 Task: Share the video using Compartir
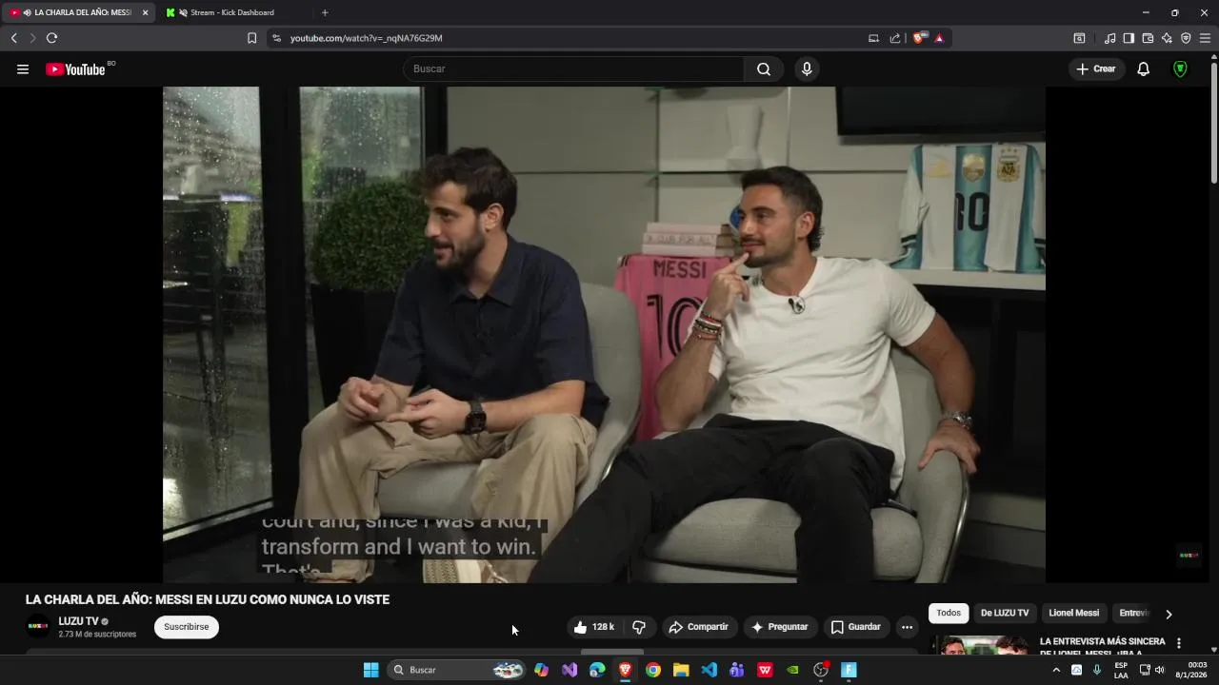(699, 627)
